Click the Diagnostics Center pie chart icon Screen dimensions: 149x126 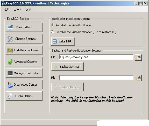(x=10, y=85)
